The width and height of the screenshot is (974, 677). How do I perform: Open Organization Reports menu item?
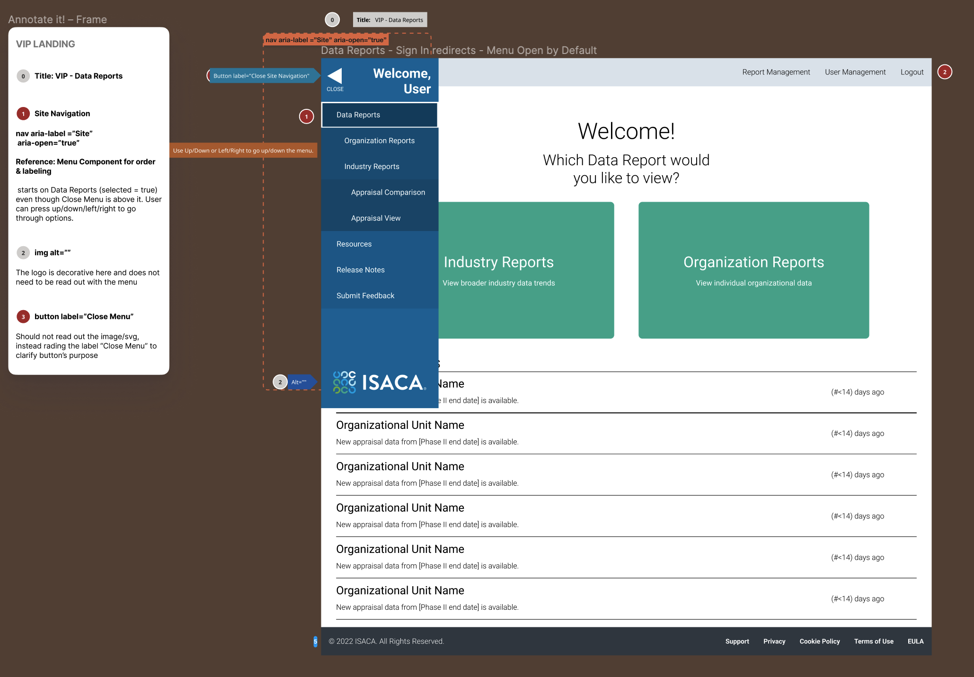tap(379, 141)
